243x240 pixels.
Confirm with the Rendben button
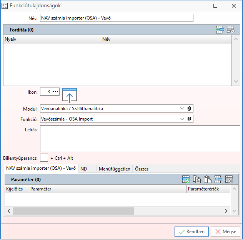tap(191, 232)
